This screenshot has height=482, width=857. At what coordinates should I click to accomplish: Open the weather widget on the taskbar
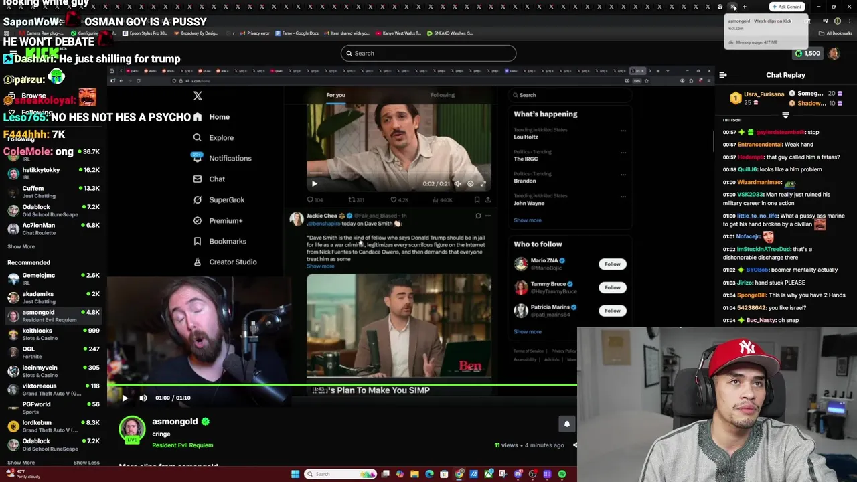click(23, 474)
